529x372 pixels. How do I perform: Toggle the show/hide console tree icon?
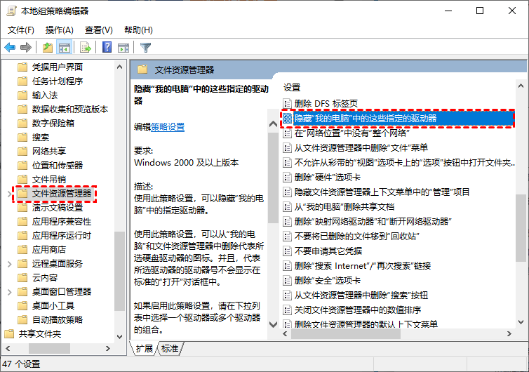tap(65, 48)
